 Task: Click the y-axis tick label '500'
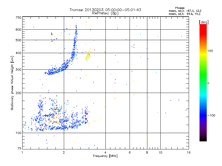pos(18,40)
